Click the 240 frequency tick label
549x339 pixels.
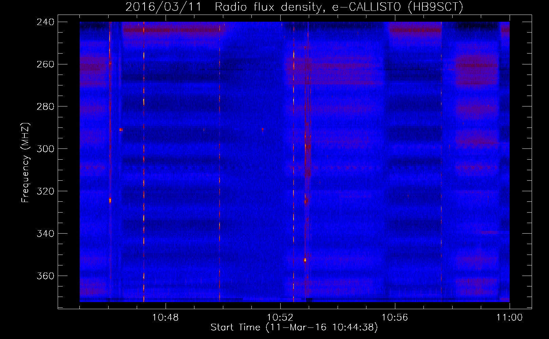45,22
